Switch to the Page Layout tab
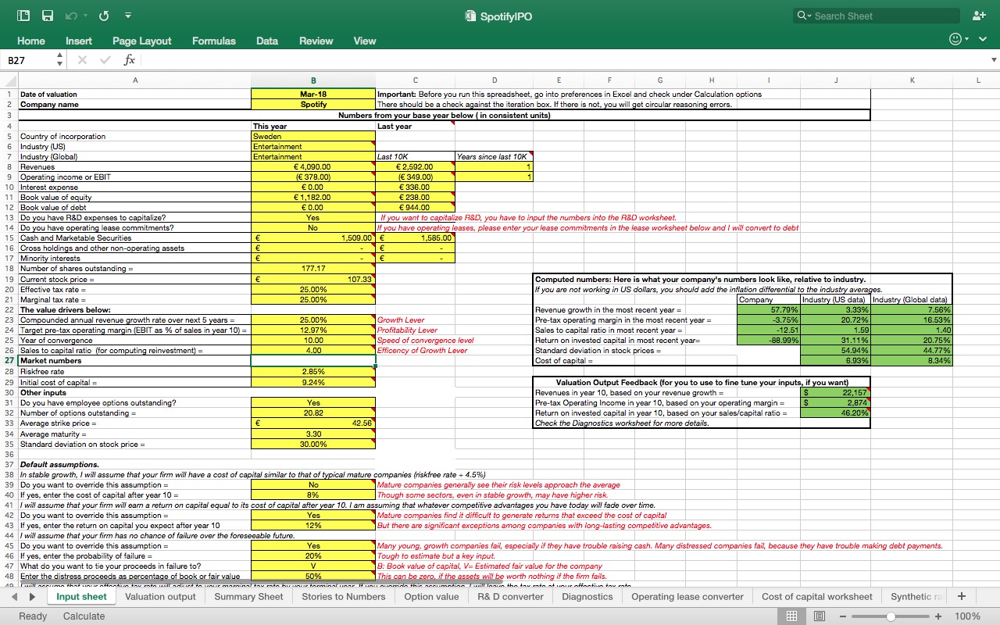Viewport: 1000px width, 625px height. [x=141, y=41]
